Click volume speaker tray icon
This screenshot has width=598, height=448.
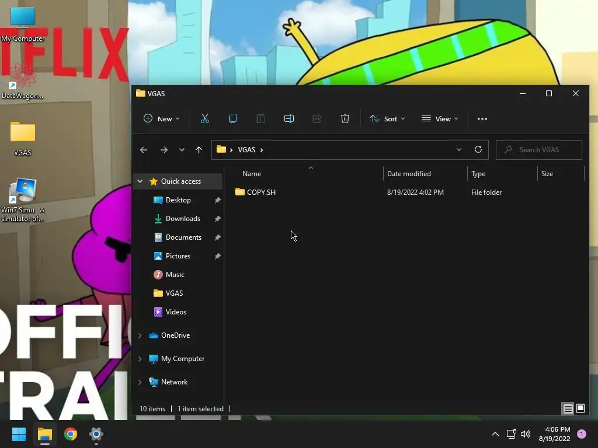pyautogui.click(x=526, y=434)
